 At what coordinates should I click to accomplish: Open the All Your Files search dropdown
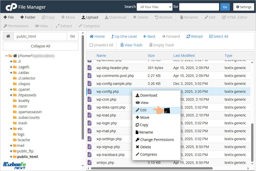pyautogui.click(x=154, y=7)
